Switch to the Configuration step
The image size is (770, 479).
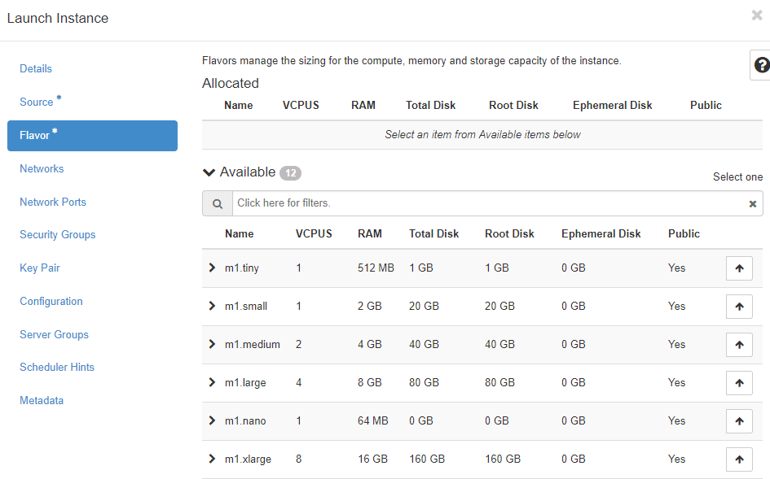51,302
